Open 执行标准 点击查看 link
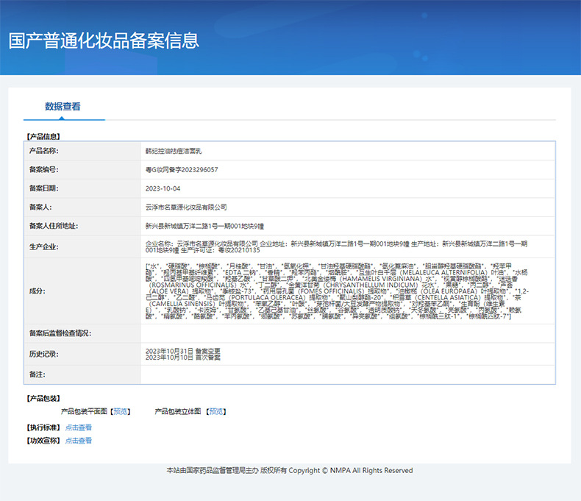The height and width of the screenshot is (501, 581). (79, 427)
